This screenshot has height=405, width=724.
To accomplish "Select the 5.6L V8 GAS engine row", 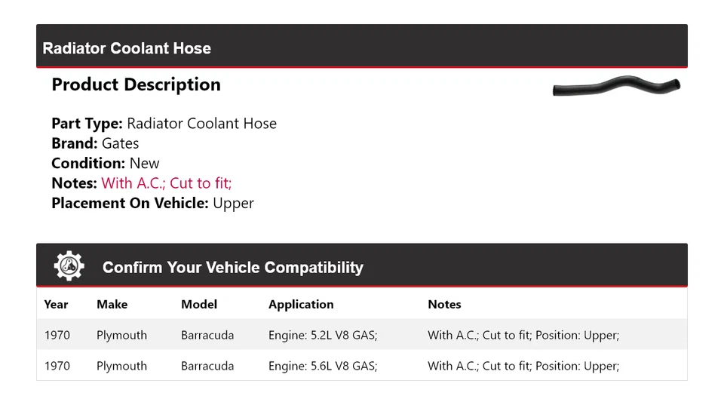I will (362, 365).
